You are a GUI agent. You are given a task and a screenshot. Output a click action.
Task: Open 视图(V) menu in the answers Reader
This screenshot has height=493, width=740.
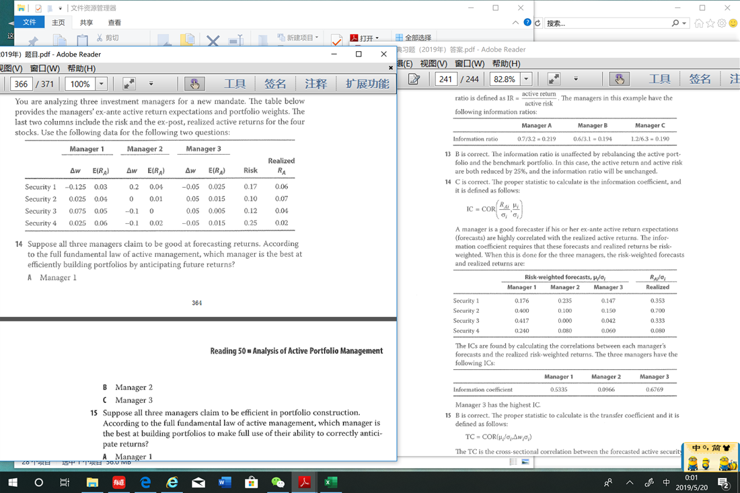[x=433, y=64]
